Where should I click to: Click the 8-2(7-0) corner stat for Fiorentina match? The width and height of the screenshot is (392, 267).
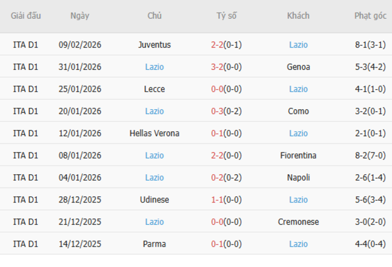click(x=370, y=155)
